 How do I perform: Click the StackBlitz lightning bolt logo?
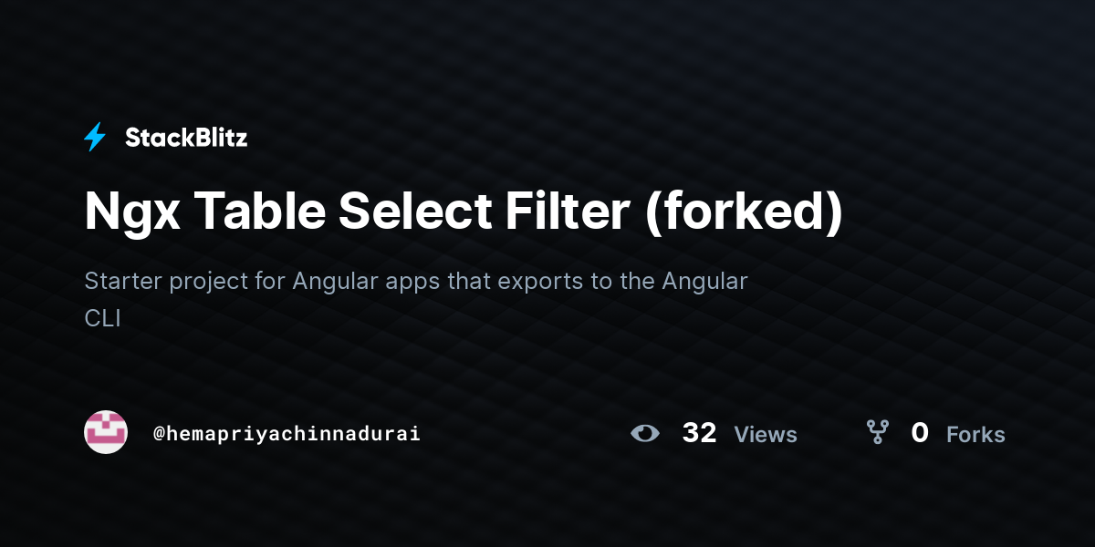click(x=95, y=138)
